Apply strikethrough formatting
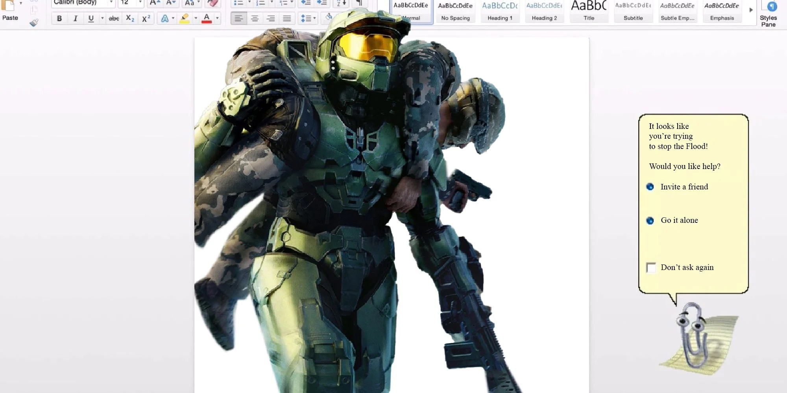Image resolution: width=787 pixels, height=393 pixels. point(114,18)
